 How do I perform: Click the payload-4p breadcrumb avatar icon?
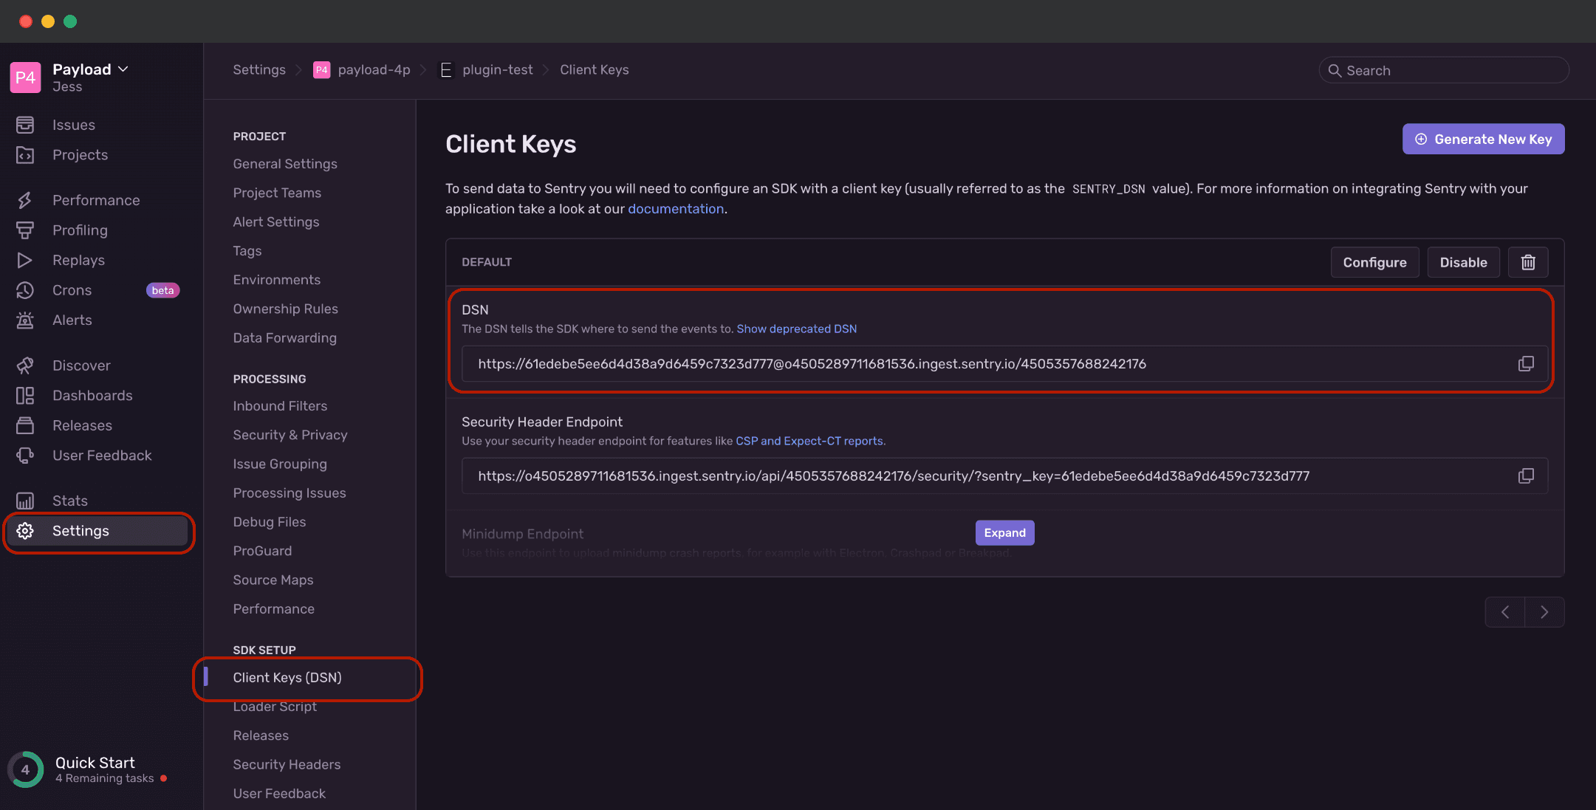(321, 70)
